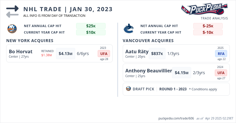Click the Islanders draft pick icon
The image size is (236, 123).
128,89
